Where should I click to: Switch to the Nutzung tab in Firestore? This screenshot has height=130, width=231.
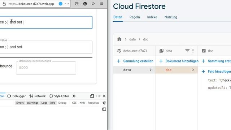pos(171,17)
